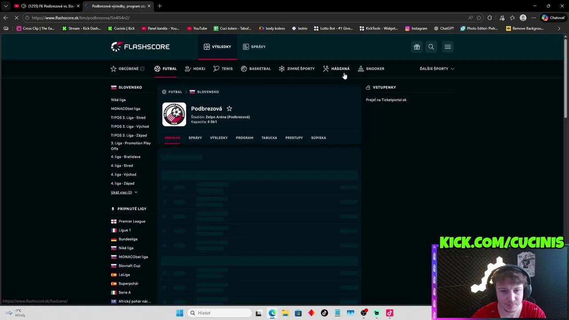Open 3. Liga - Promotion Play Offs
The image size is (569, 320).
131,146
